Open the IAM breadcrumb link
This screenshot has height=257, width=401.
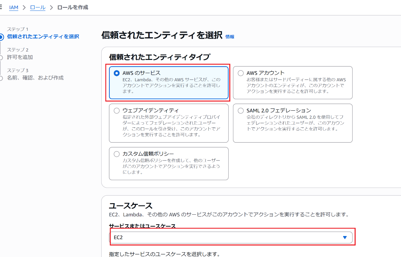(14, 7)
